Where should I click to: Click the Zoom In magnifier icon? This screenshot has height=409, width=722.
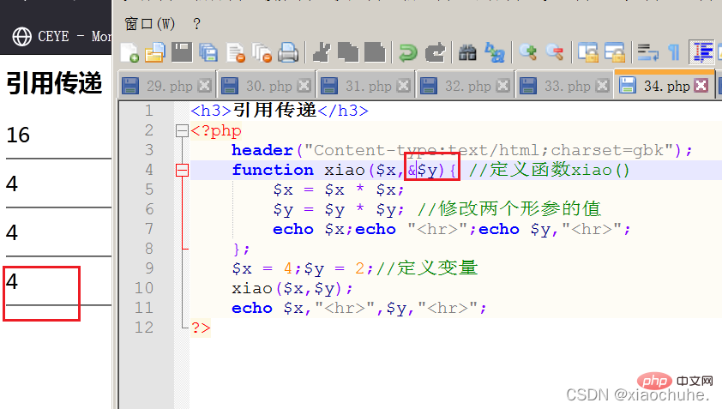click(527, 52)
